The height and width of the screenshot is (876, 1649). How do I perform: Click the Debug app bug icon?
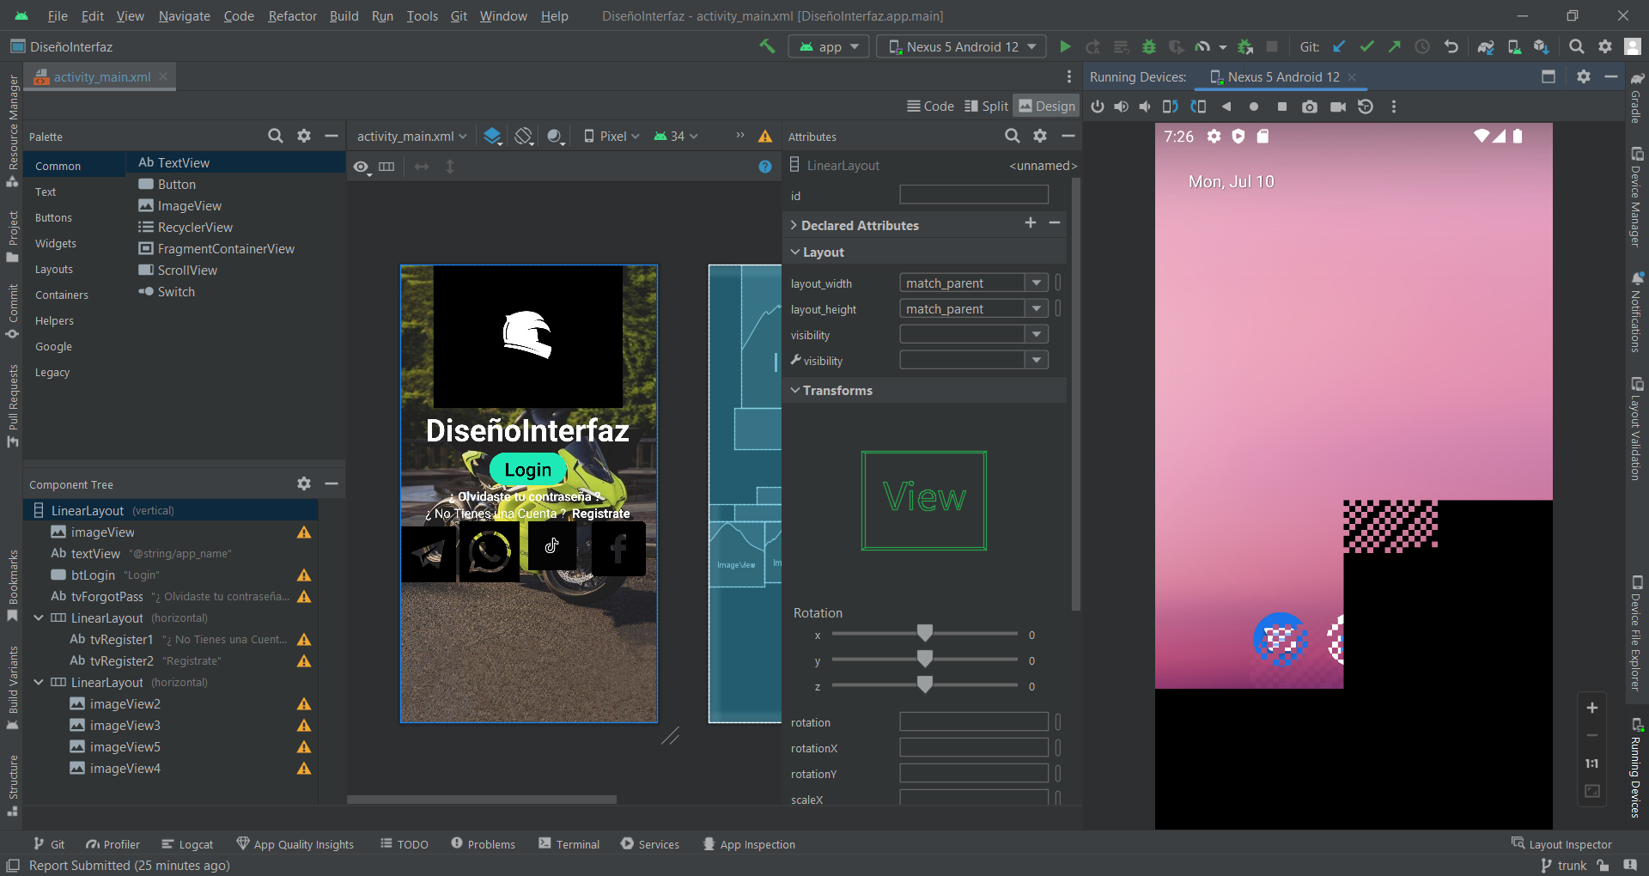pyautogui.click(x=1148, y=47)
